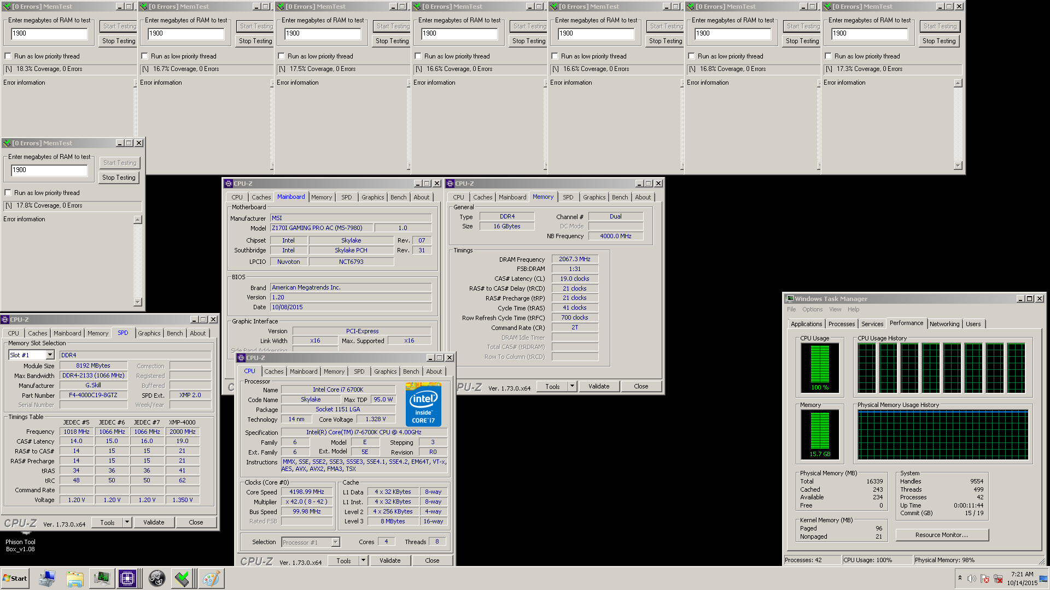Click the up arrow of the 17.3% MemTest error scrollbar
1050x590 pixels.
958,83
